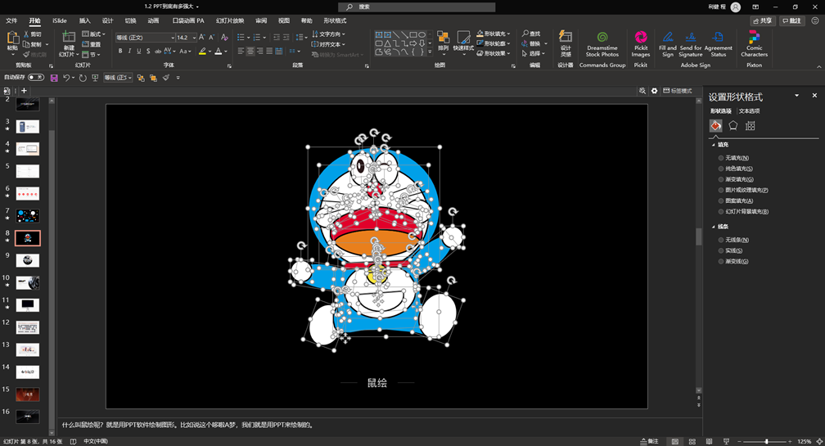This screenshot has width=825, height=446.
Task: Click Share (共享) button
Action: pyautogui.click(x=763, y=20)
